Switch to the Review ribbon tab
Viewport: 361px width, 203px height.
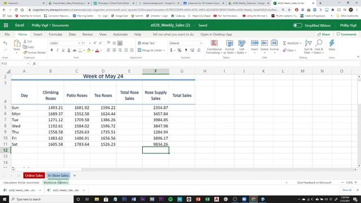(x=87, y=34)
